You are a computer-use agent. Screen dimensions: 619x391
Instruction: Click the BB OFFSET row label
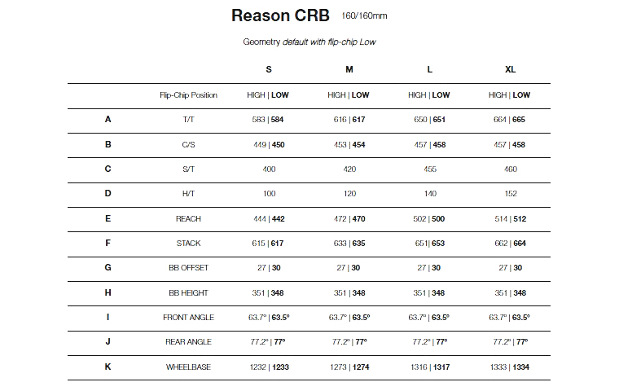coord(188,268)
